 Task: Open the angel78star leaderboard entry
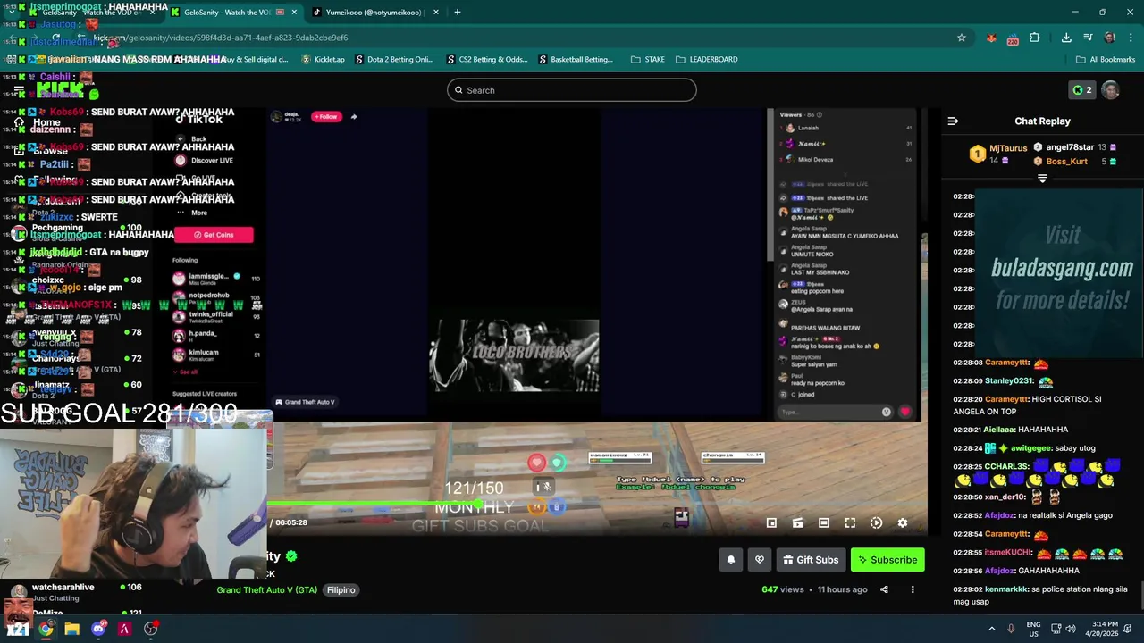[1076, 147]
